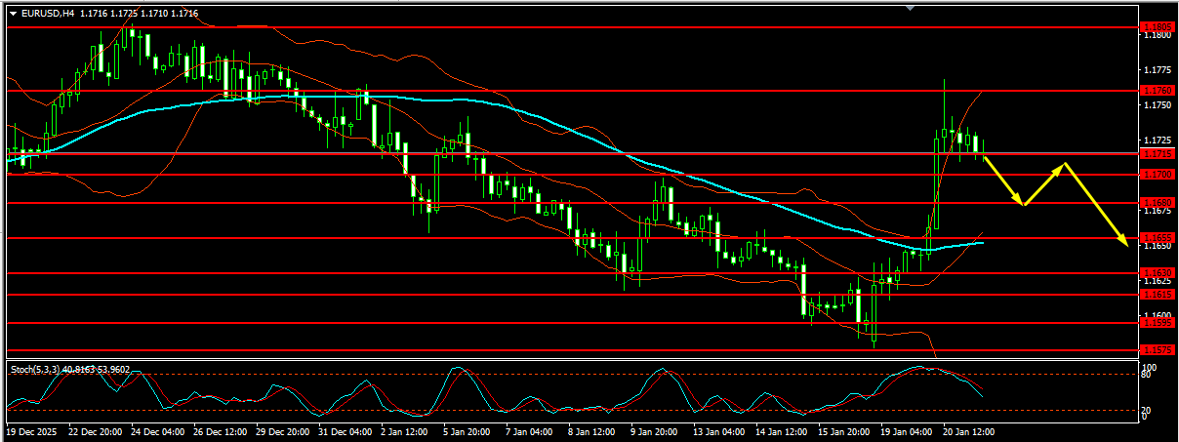Select the red 1.1615 price level label

(1157, 294)
